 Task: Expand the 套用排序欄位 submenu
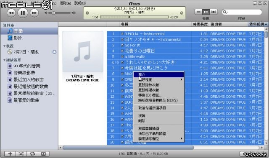pyautogui.click(x=159, y=139)
